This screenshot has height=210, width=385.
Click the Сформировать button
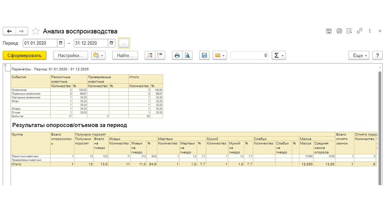click(24, 55)
